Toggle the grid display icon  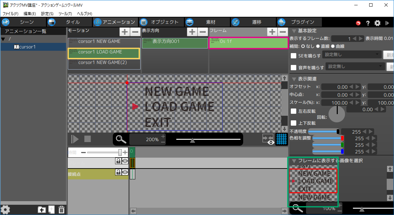click(282, 139)
